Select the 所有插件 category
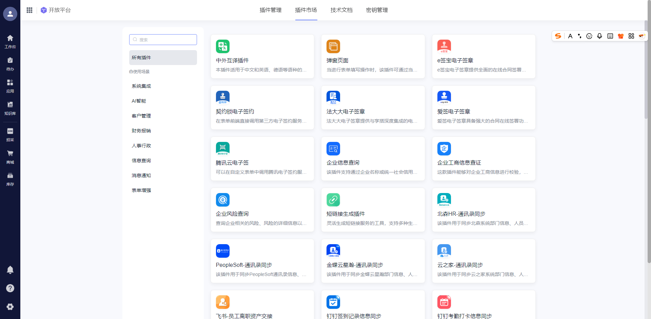This screenshot has width=651, height=319. tap(163, 58)
